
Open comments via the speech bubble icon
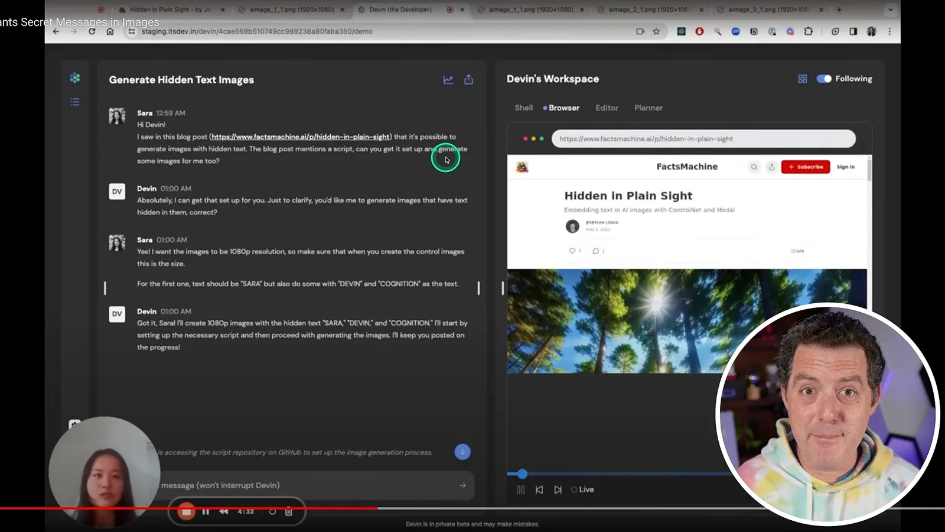(595, 251)
